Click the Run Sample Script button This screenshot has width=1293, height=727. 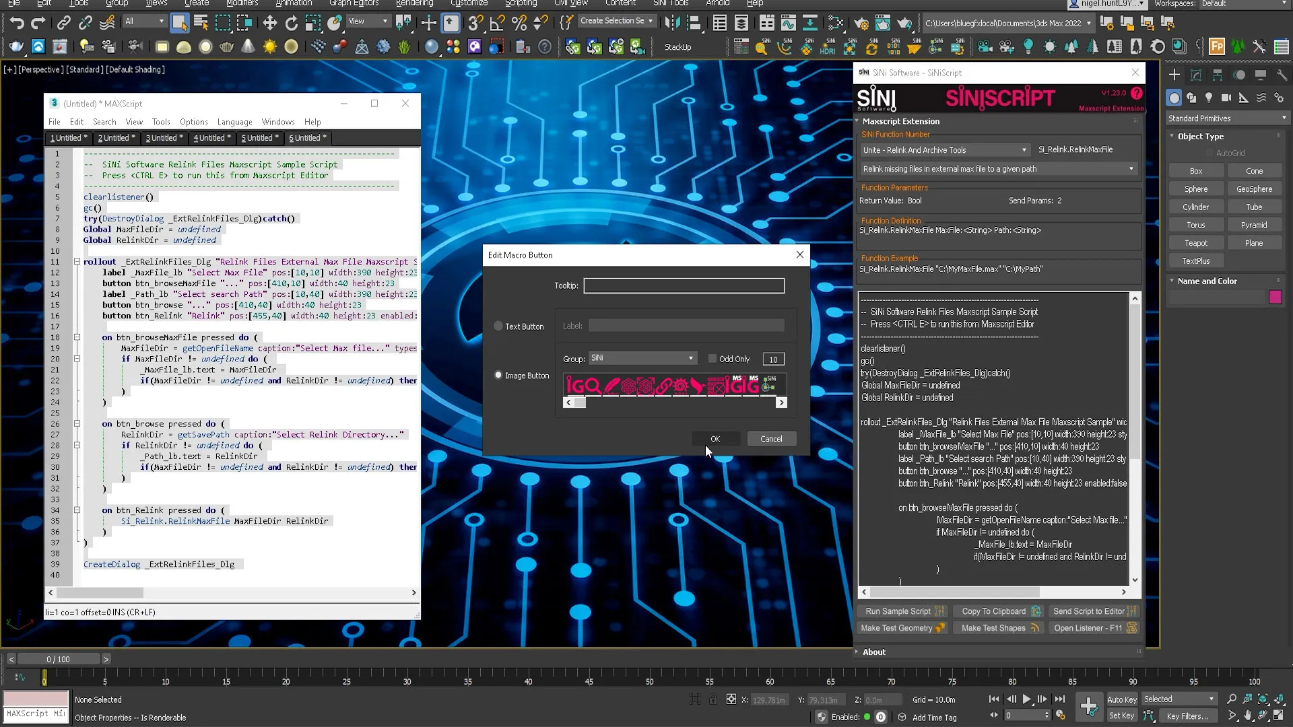pyautogui.click(x=904, y=611)
